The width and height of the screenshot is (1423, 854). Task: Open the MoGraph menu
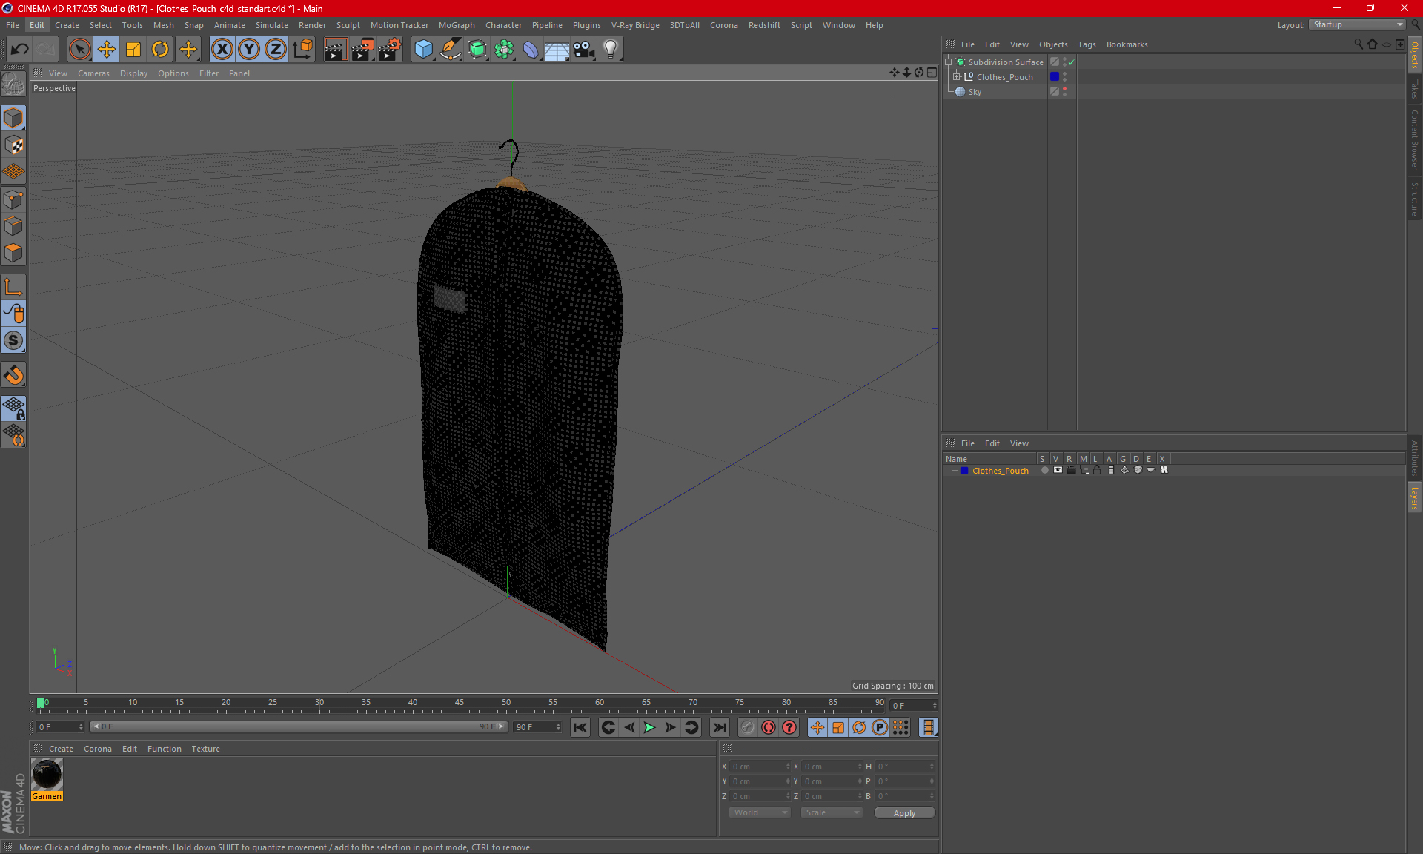click(x=456, y=25)
